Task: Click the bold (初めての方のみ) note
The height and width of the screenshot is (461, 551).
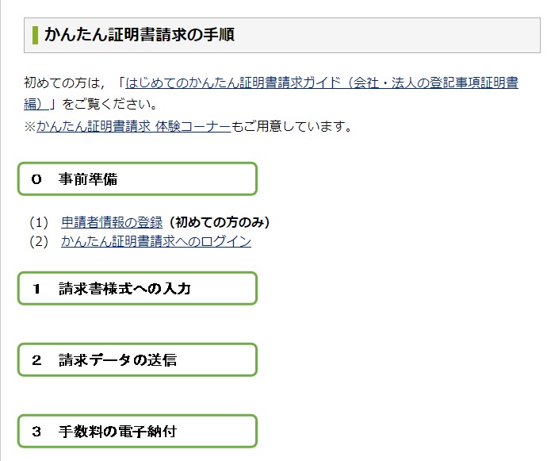Action: point(220,222)
